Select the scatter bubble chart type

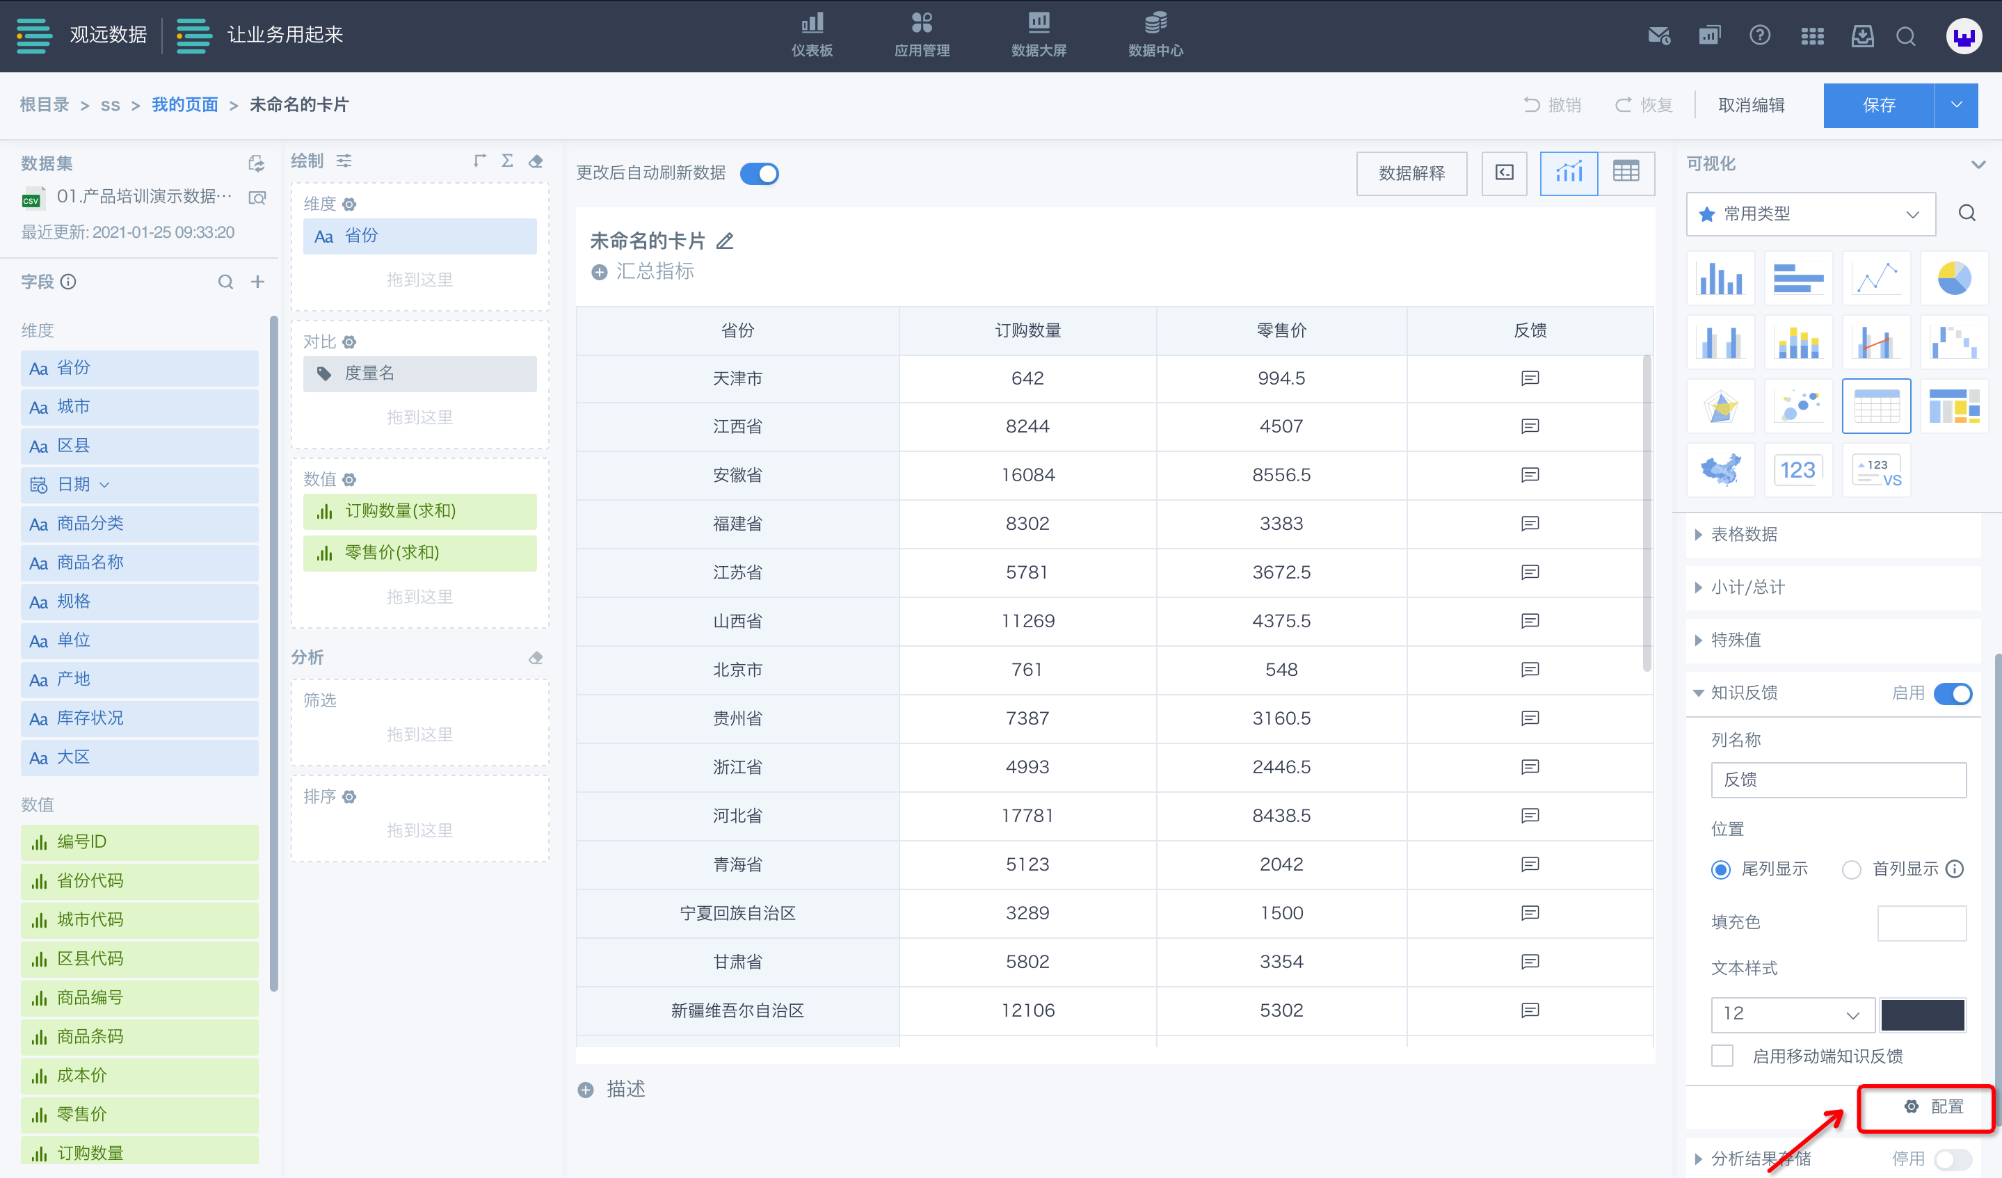point(1797,407)
